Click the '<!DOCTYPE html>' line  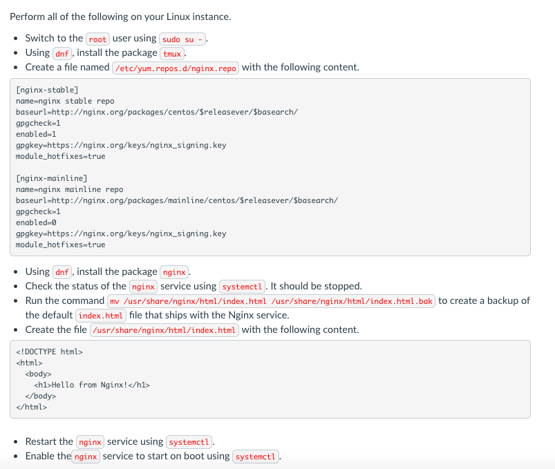pyautogui.click(x=49, y=352)
